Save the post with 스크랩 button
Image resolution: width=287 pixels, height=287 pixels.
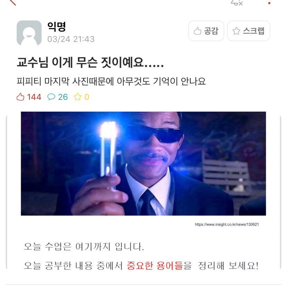pos(249,31)
